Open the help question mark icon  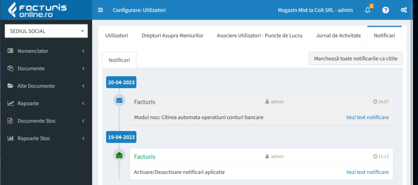point(385,10)
